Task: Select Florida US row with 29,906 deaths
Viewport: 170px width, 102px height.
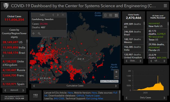Action: pyautogui.click(x=157, y=47)
